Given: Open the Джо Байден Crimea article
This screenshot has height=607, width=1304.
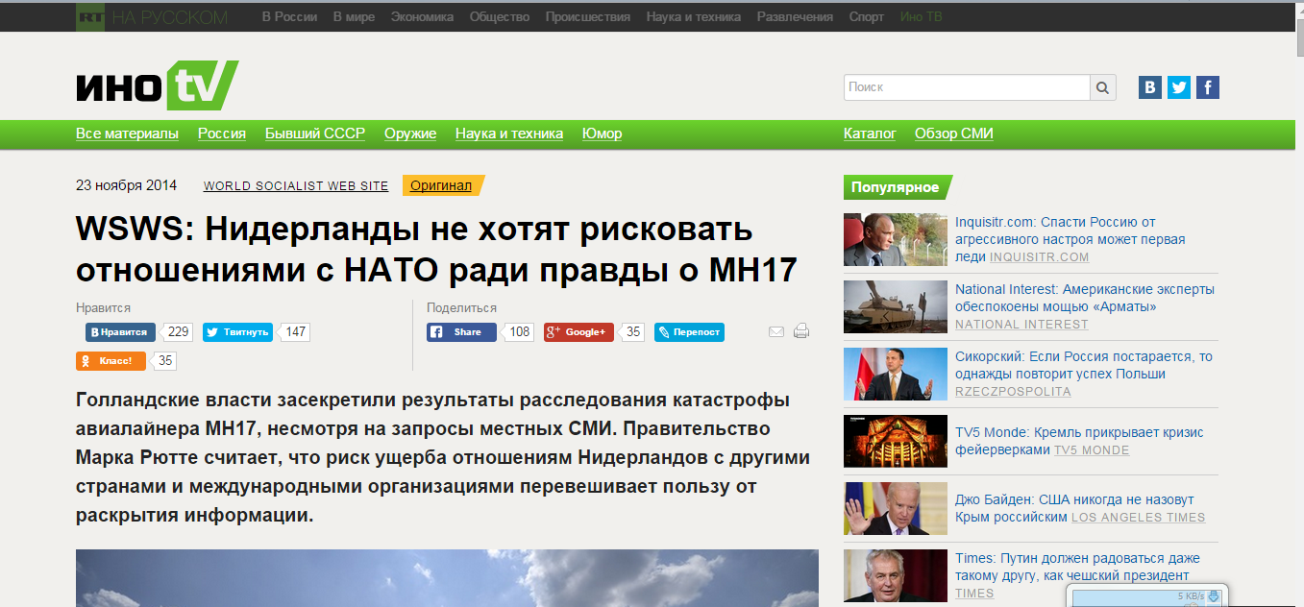Looking at the screenshot, I should tap(1074, 508).
